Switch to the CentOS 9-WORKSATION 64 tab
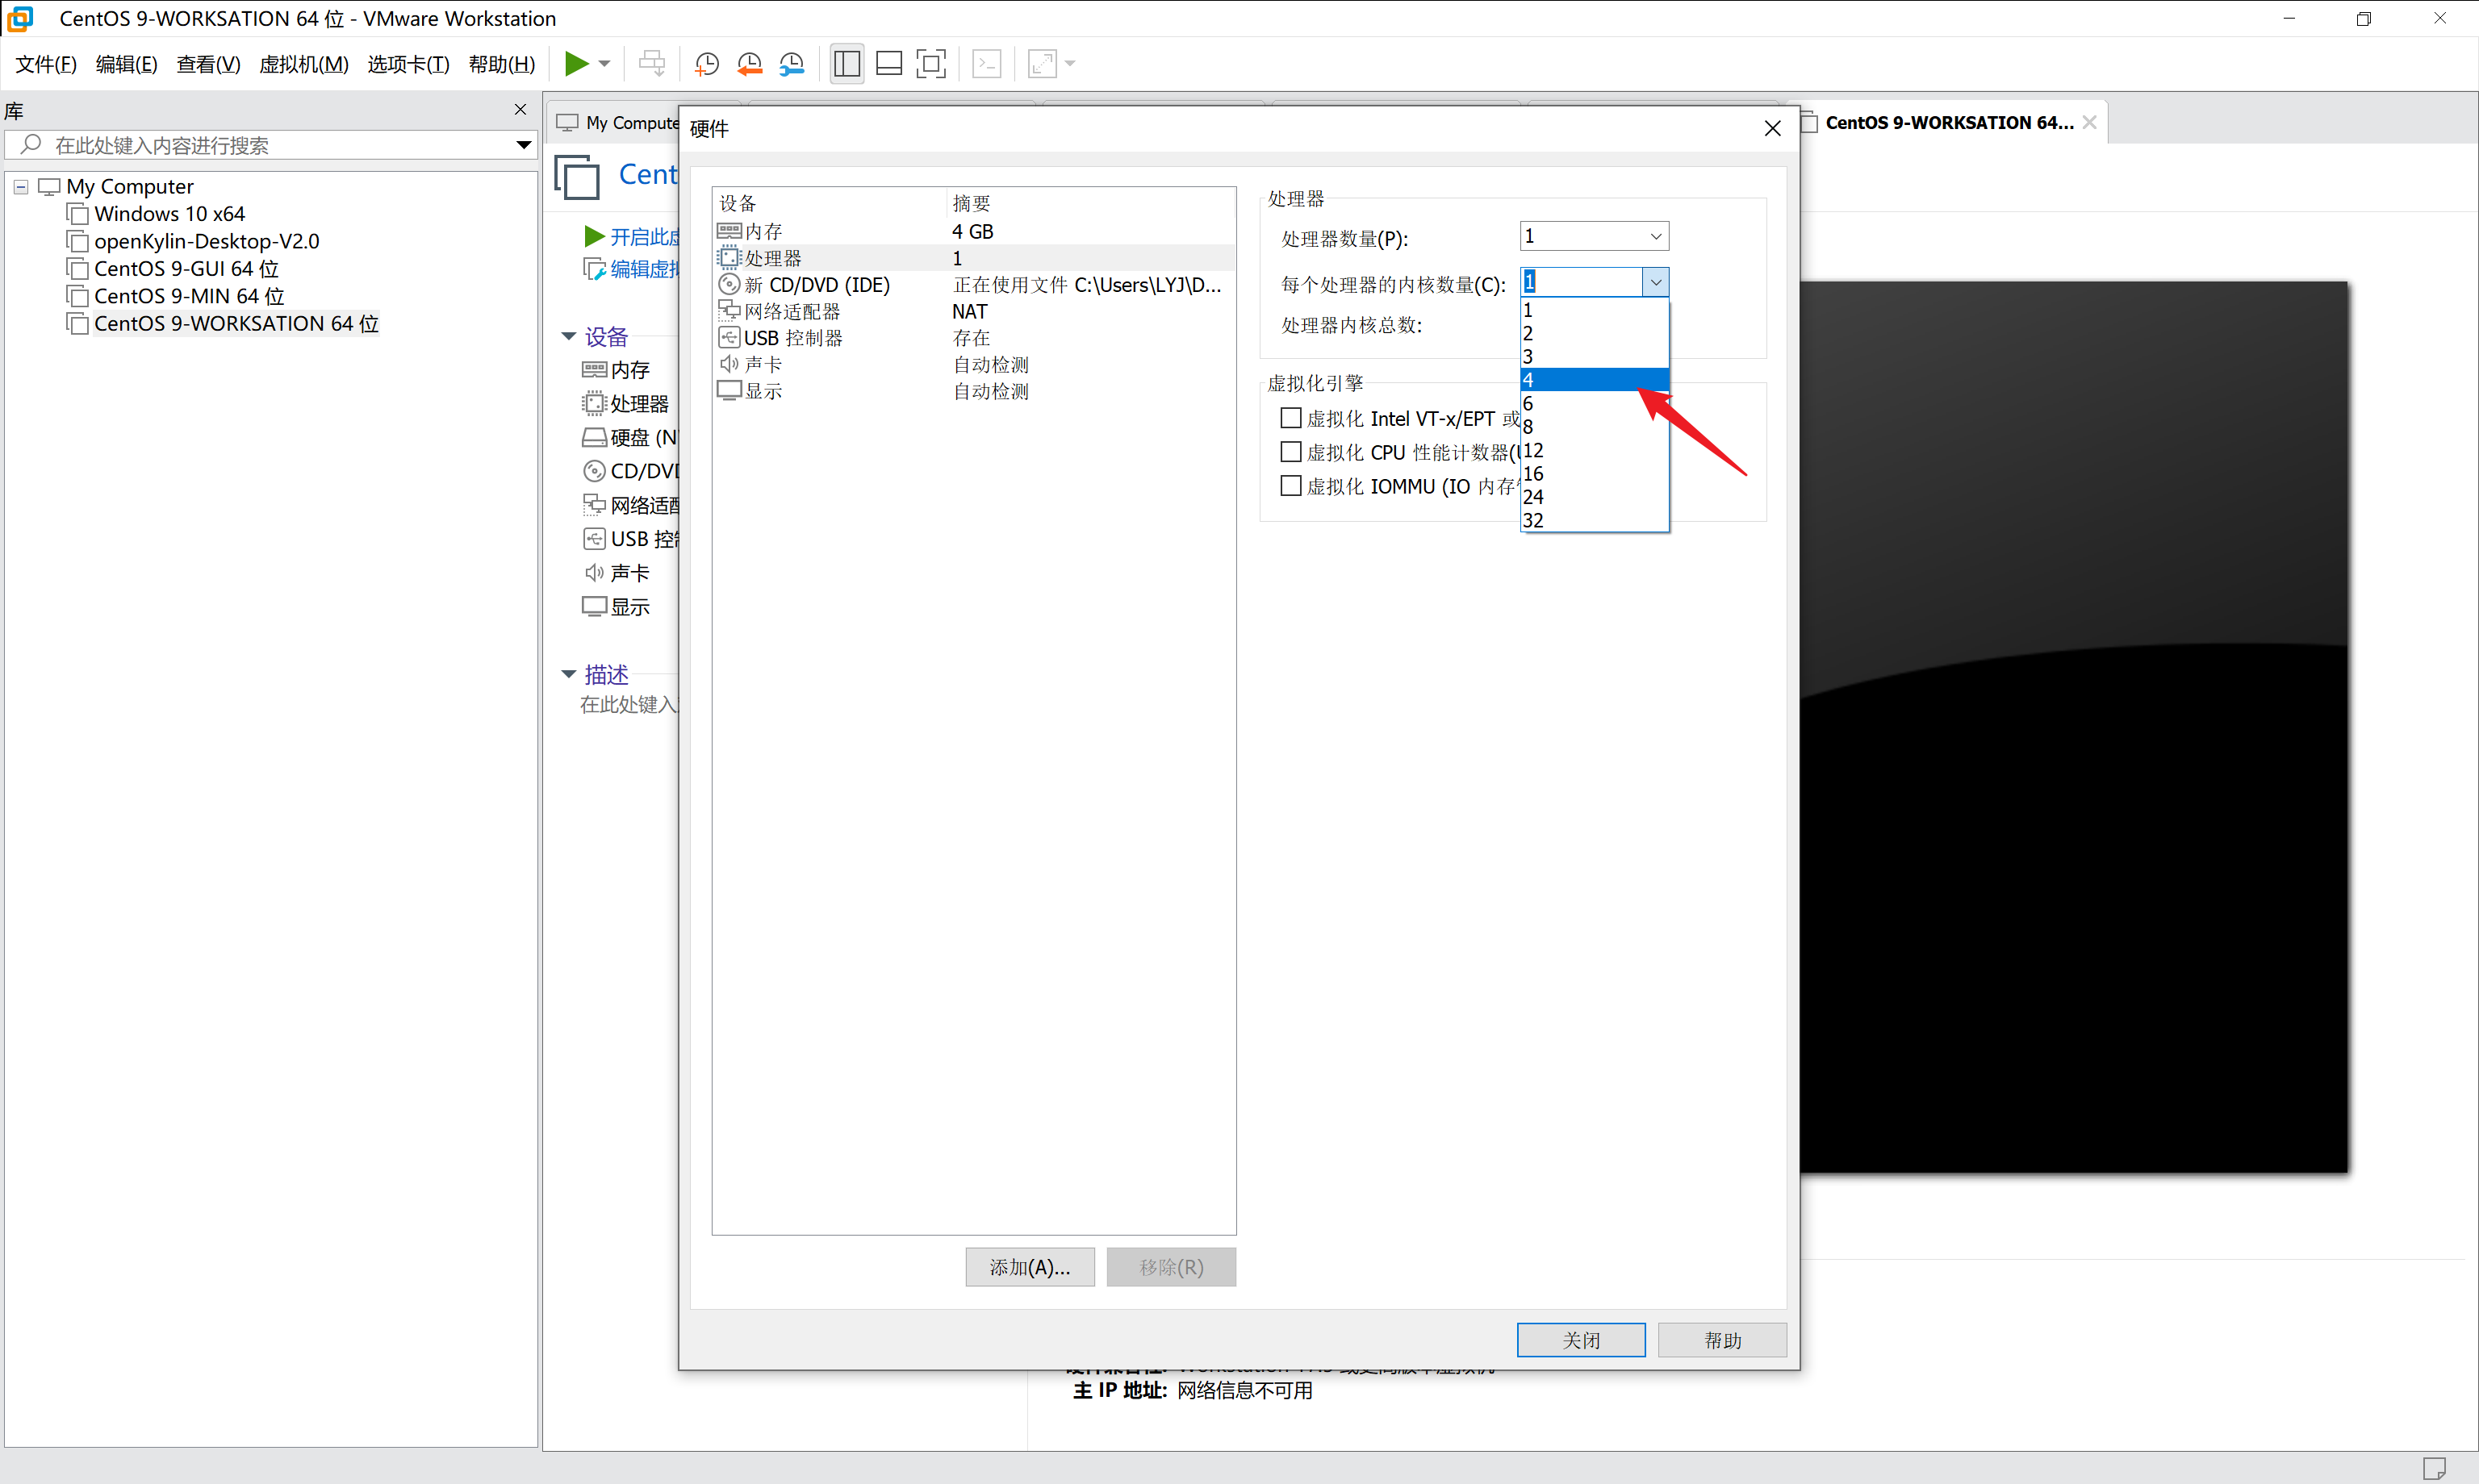The height and width of the screenshot is (1484, 2479). click(1949, 123)
